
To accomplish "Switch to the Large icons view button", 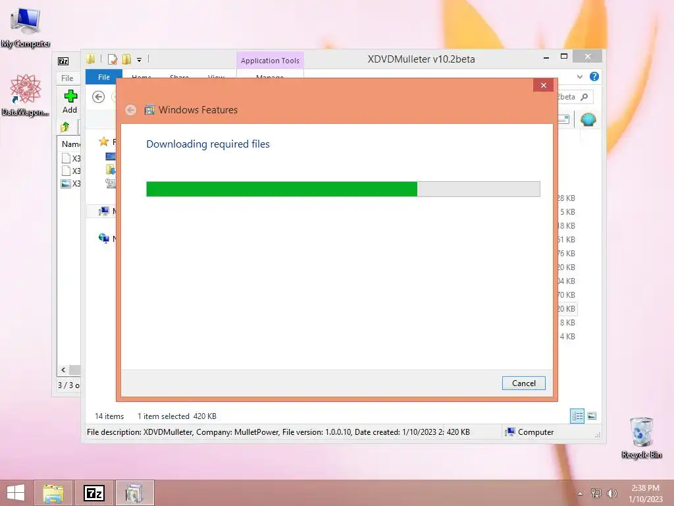I will click(x=592, y=416).
